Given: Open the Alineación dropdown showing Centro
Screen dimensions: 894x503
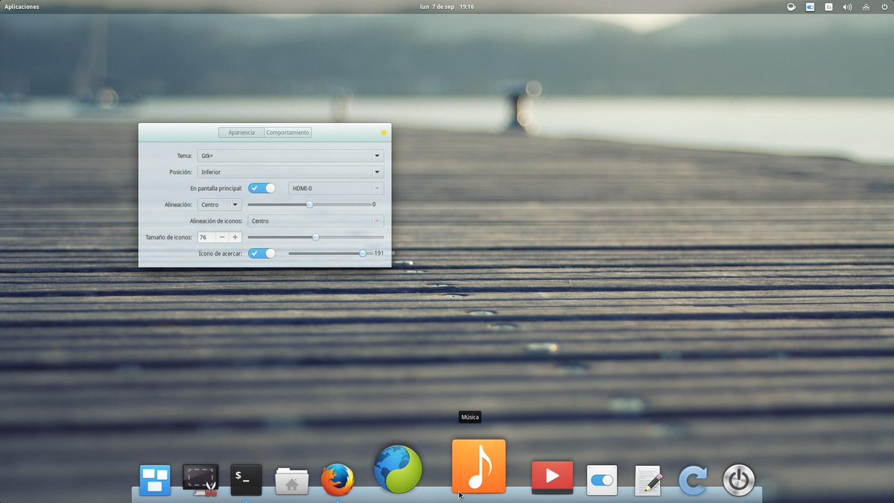Looking at the screenshot, I should (219, 204).
